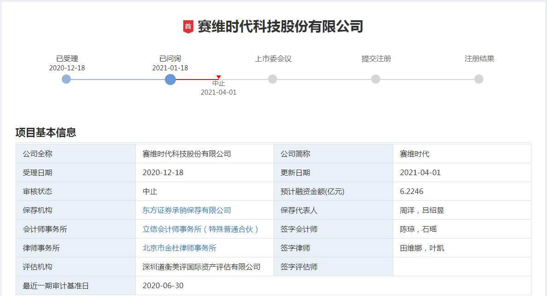Click the 已问询 label above the timeline

pos(170,59)
